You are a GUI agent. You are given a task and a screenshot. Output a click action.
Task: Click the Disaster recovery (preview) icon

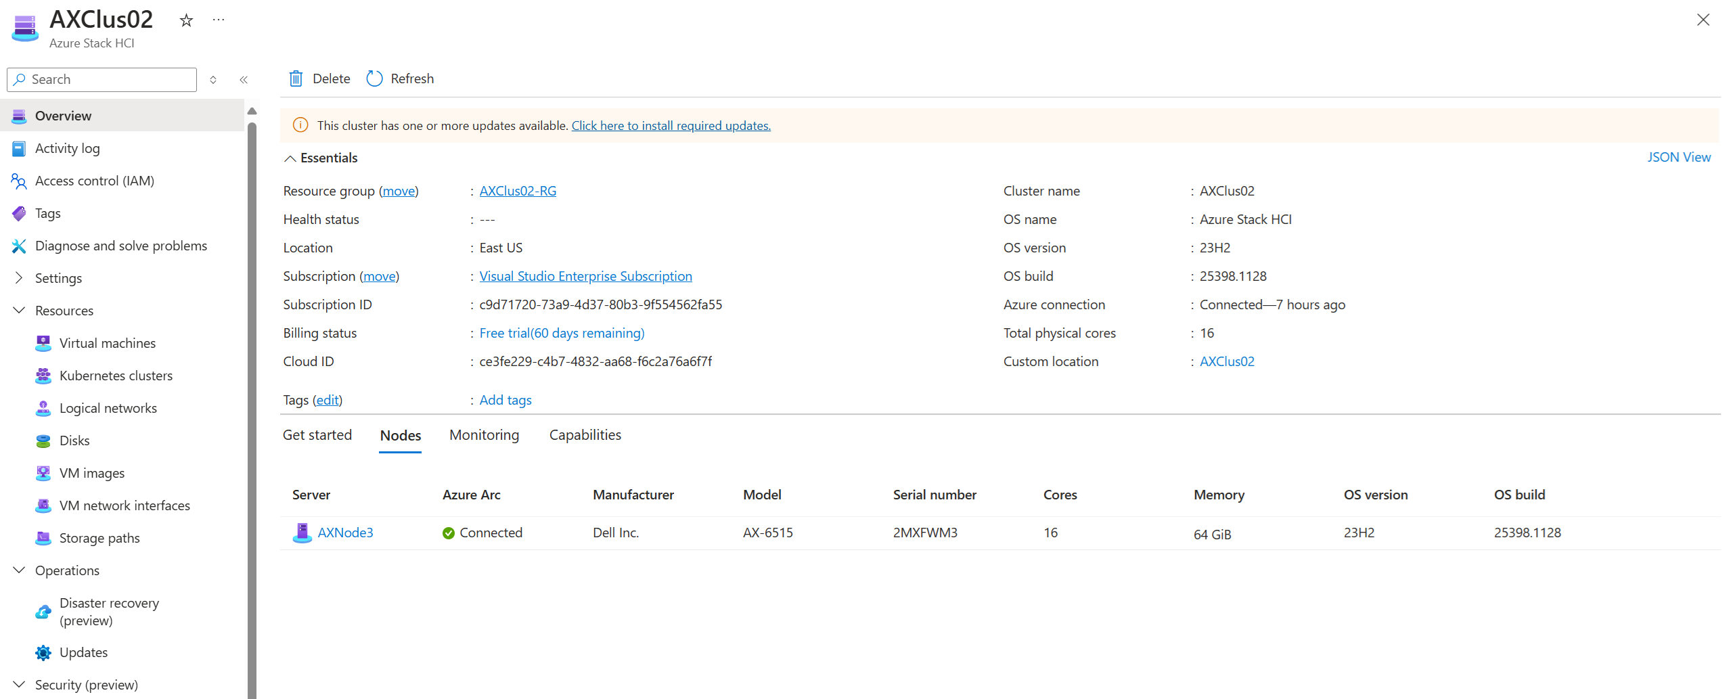point(43,612)
